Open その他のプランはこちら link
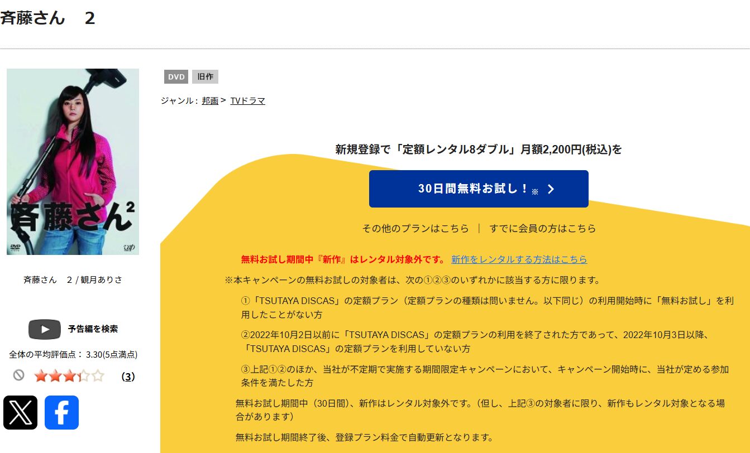Screen dimensions: 750x453 [x=415, y=228]
